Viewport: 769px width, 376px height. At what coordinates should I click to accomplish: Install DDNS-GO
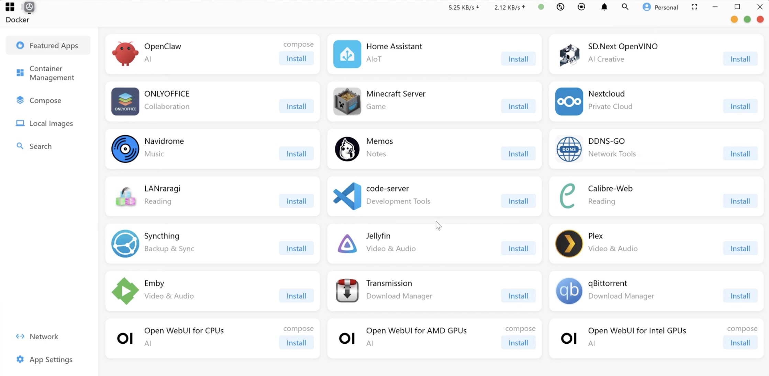click(x=740, y=154)
